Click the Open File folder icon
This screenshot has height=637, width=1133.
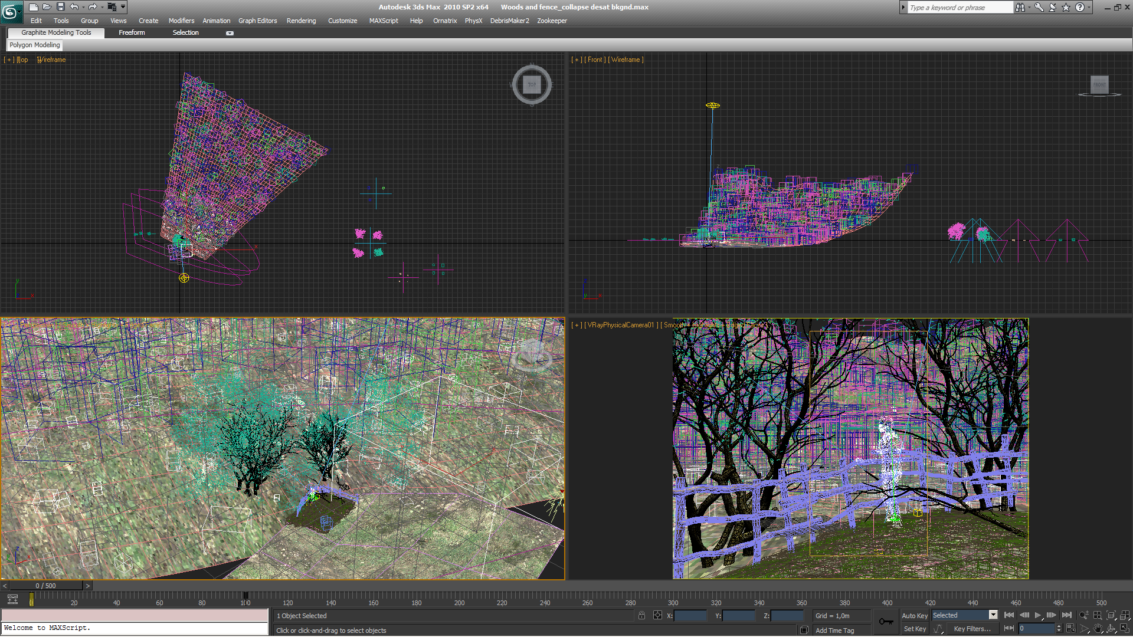[47, 7]
